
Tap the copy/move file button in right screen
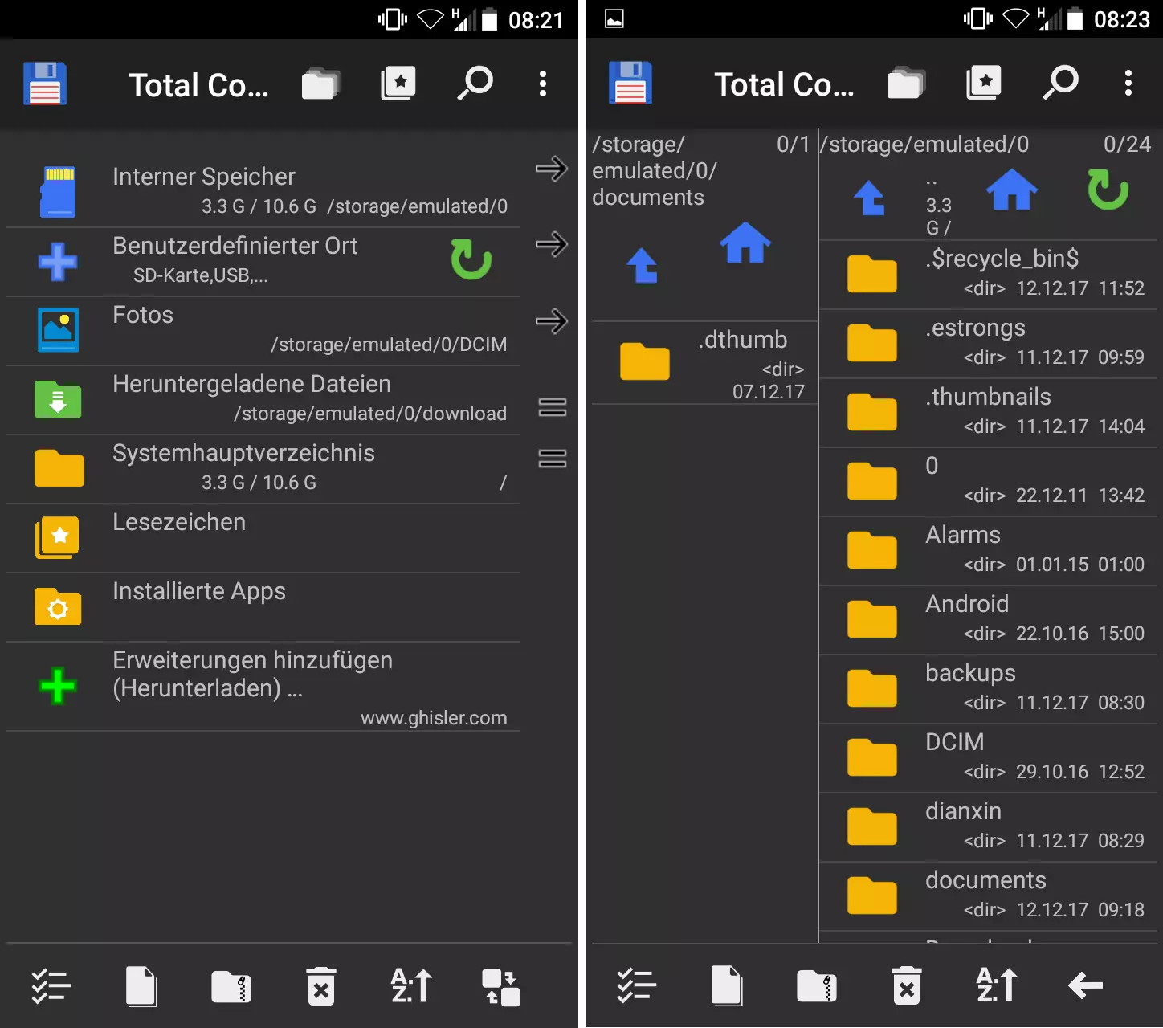727,986
